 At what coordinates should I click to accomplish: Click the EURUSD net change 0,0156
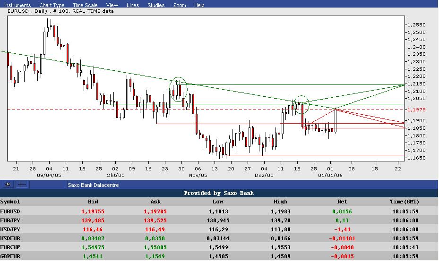(x=342, y=211)
